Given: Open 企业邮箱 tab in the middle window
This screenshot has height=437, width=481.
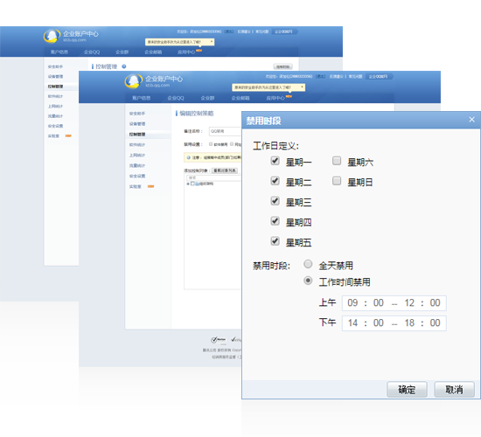Looking at the screenshot, I should 240,98.
